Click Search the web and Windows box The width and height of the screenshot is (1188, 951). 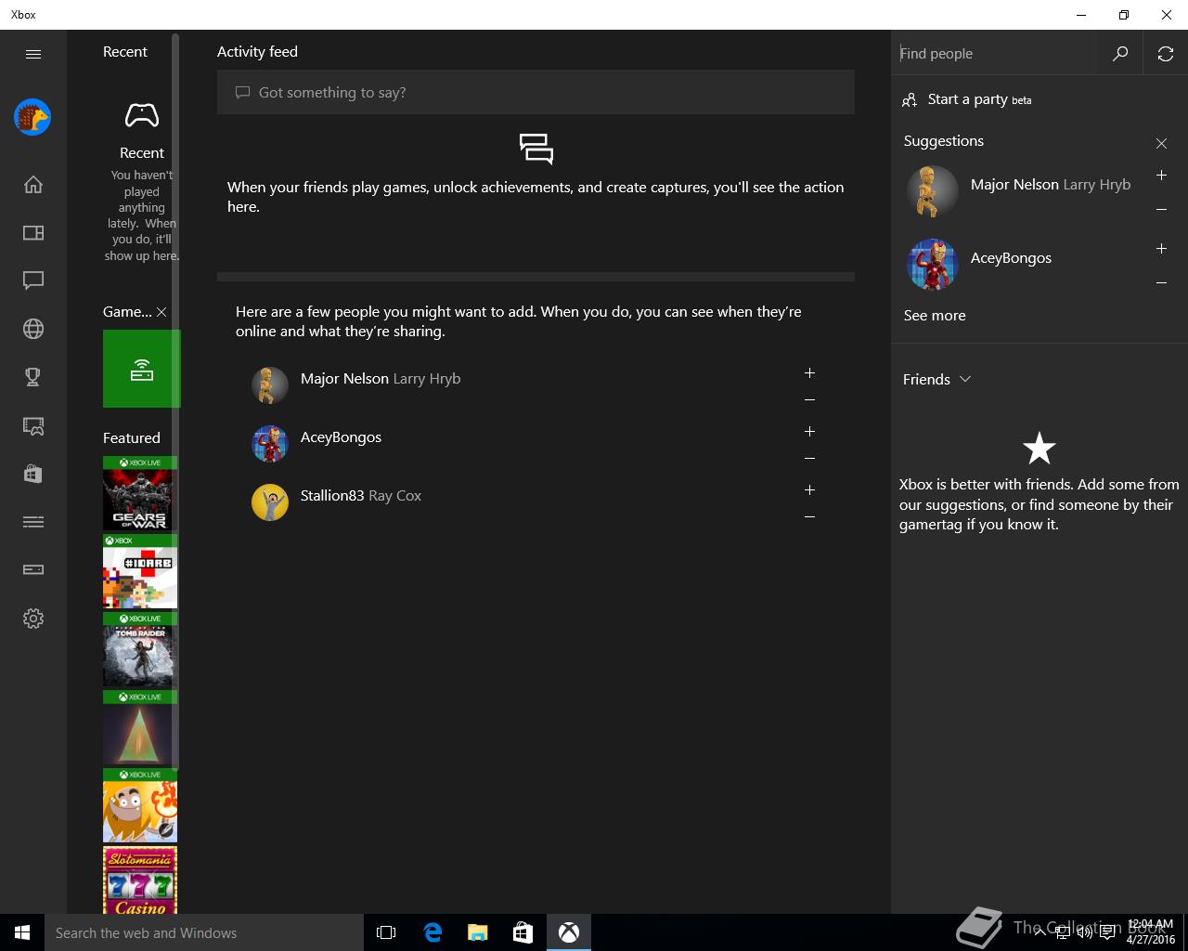[x=204, y=932]
